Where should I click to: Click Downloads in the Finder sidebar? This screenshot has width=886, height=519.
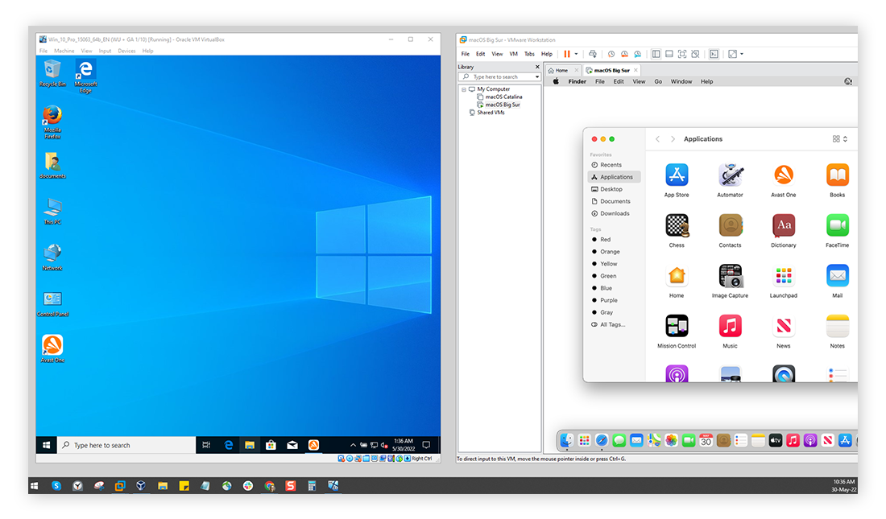613,213
